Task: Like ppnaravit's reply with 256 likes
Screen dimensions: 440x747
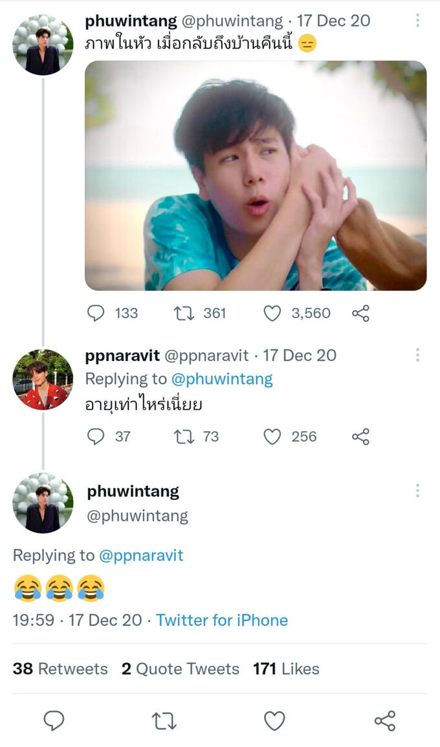Action: pyautogui.click(x=273, y=437)
